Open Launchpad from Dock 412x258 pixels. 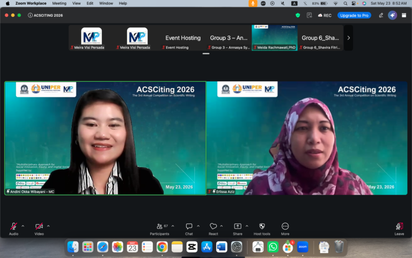pos(87,247)
